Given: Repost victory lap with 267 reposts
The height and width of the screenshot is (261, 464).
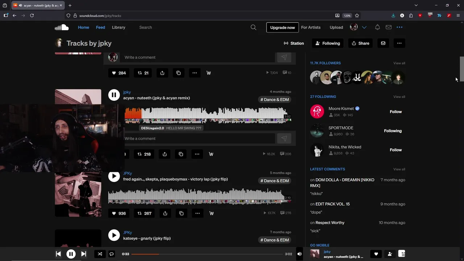Looking at the screenshot, I should pos(144,213).
